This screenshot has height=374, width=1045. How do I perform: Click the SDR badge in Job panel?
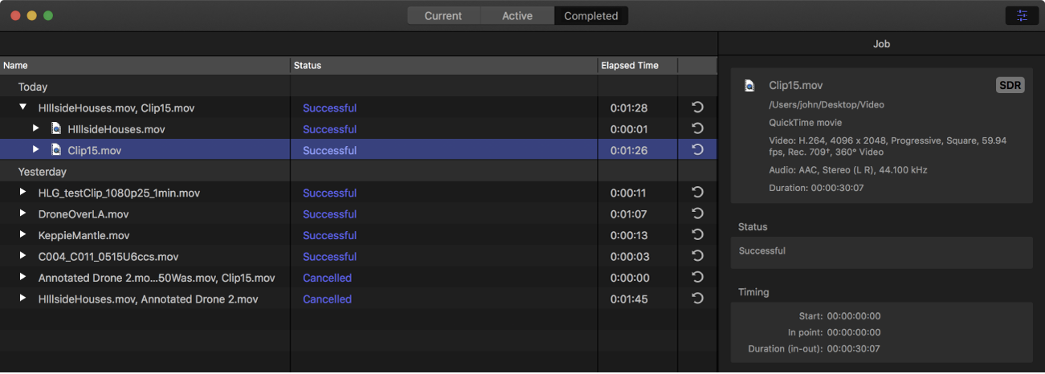click(x=1010, y=86)
